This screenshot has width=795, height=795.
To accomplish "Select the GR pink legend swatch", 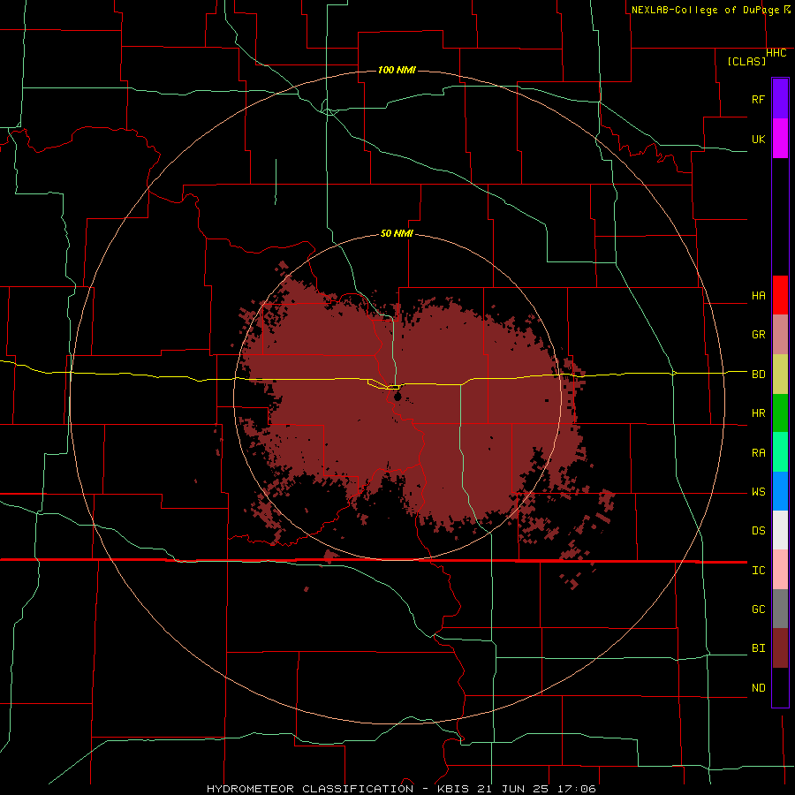I will [x=780, y=335].
